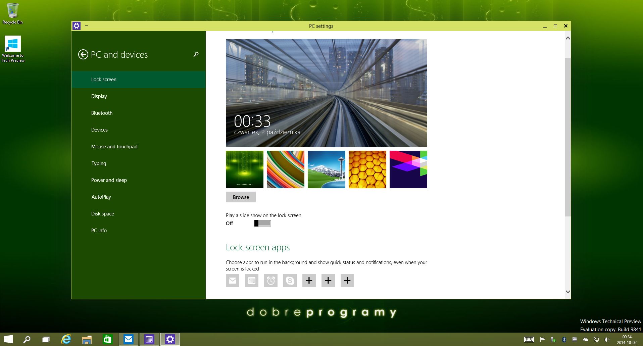Click the scroll down arrow of the settings scrollbar
Image resolution: width=643 pixels, height=346 pixels.
click(x=568, y=292)
